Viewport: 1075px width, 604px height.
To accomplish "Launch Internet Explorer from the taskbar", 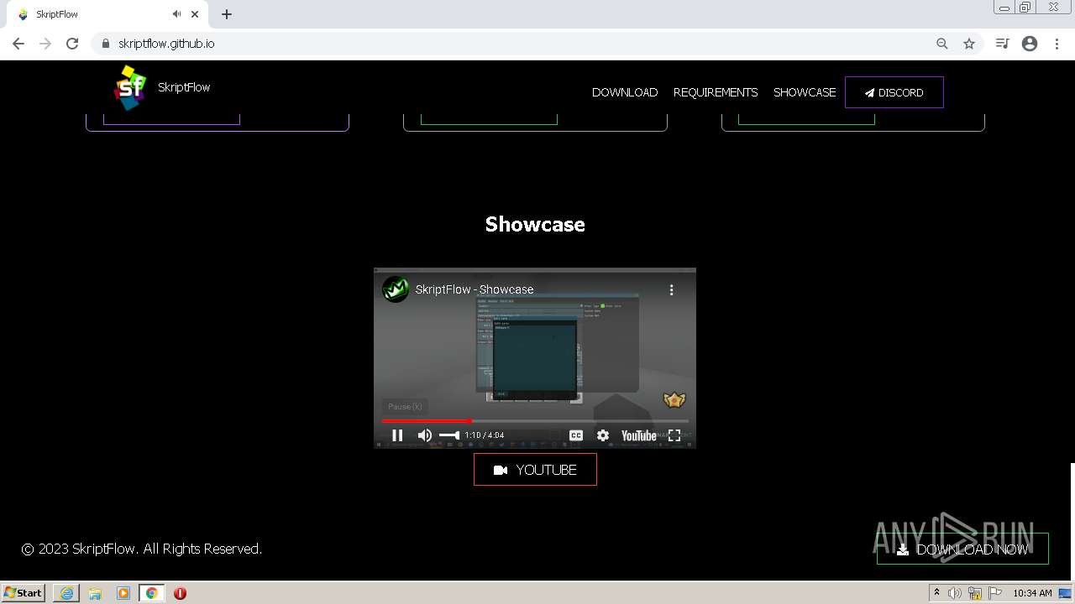I will pyautogui.click(x=66, y=593).
